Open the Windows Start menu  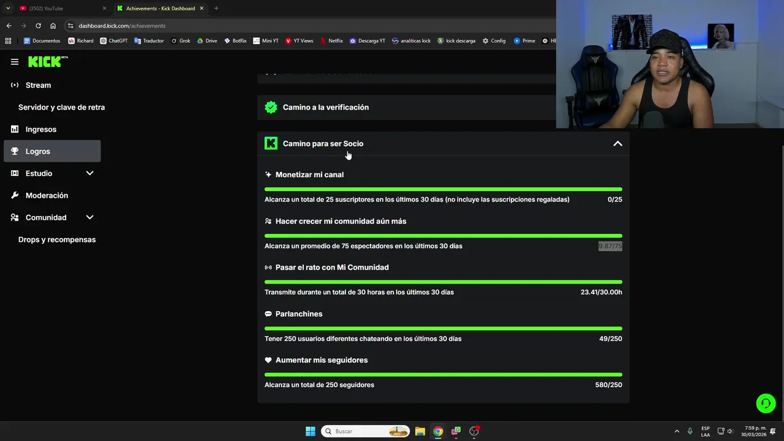click(x=311, y=431)
